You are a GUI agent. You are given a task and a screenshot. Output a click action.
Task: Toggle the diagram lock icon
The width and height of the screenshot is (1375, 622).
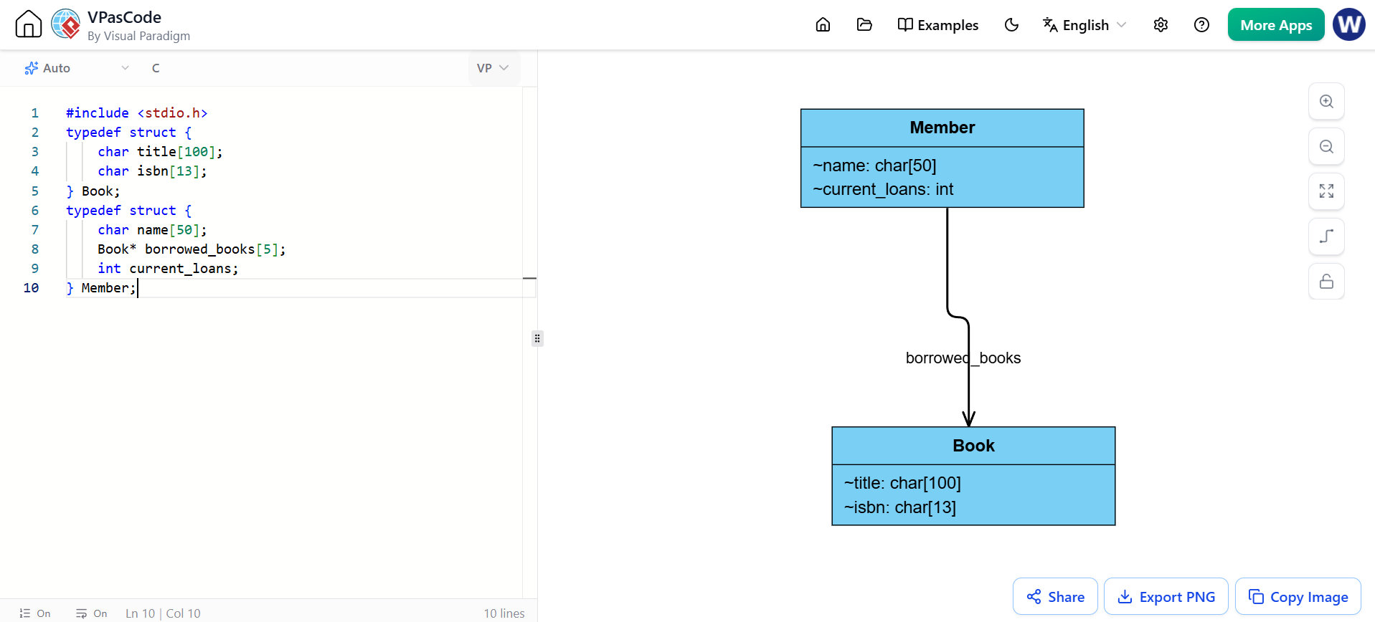pos(1326,282)
